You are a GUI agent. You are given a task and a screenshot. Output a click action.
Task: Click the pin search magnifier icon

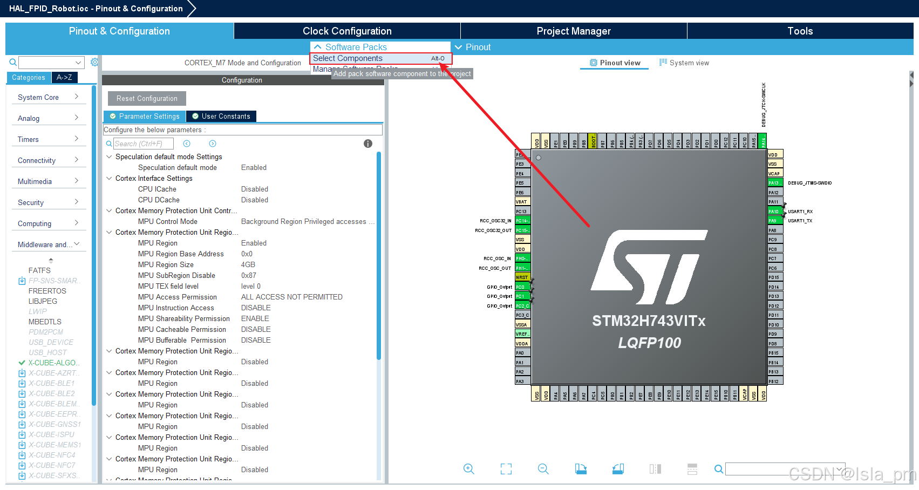tap(719, 469)
